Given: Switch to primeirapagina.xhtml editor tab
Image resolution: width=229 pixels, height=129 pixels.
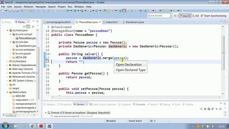Looking at the screenshot, I should point(58,22).
